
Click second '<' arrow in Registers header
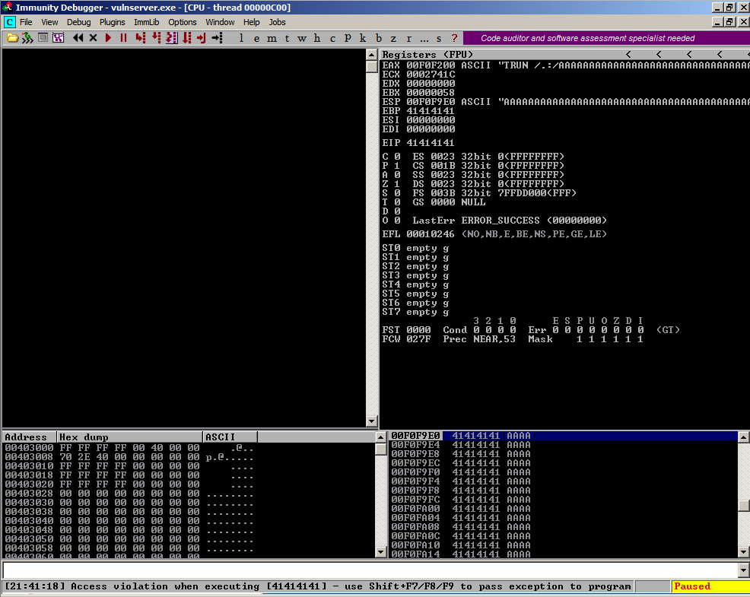(659, 55)
